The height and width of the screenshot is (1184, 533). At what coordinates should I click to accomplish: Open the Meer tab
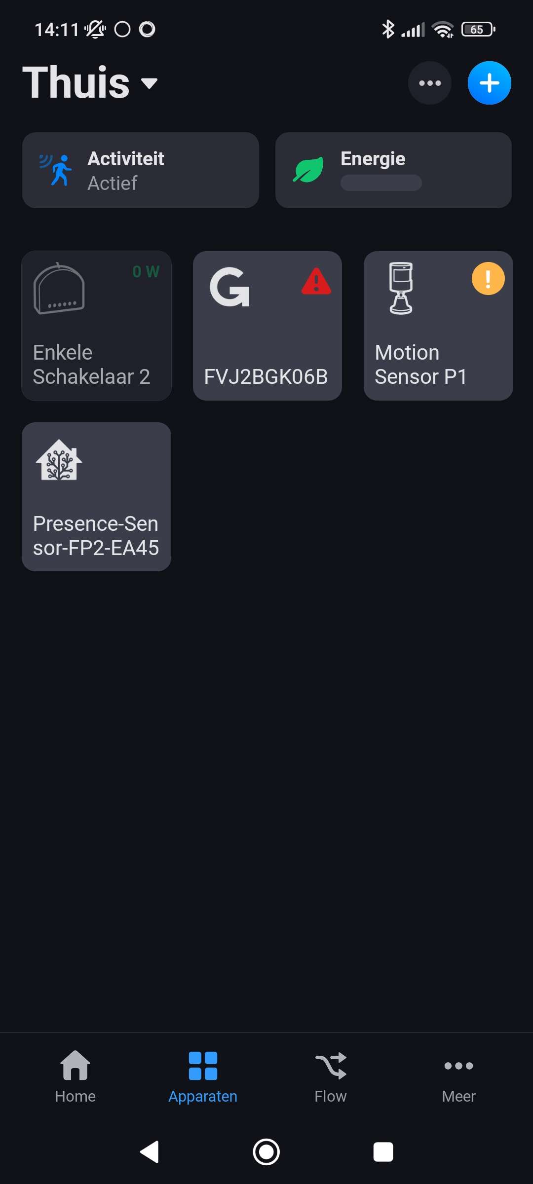pyautogui.click(x=458, y=1076)
